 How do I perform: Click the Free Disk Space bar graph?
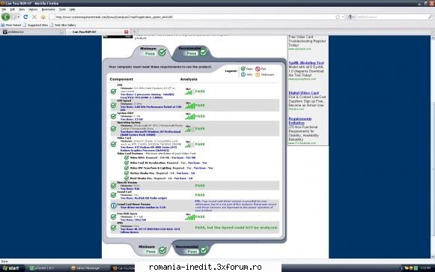coord(189,217)
